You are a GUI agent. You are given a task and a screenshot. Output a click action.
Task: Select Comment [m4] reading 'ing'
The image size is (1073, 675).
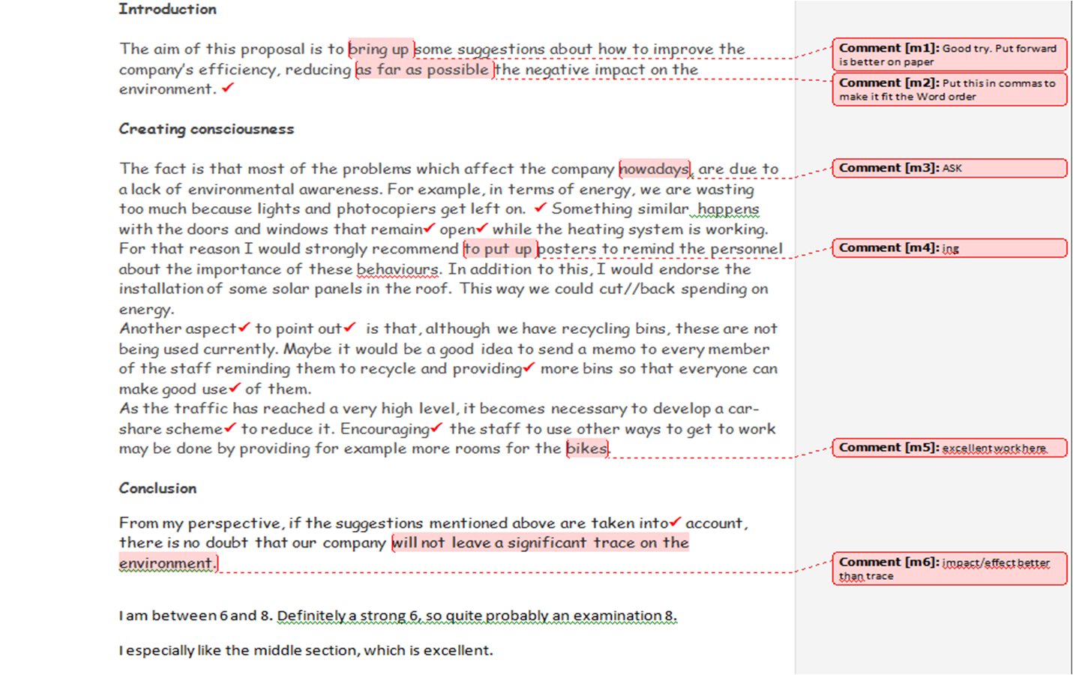pos(949,248)
